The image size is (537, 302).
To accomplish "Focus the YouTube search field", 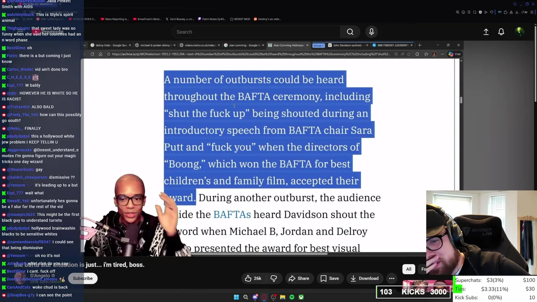I will (x=256, y=32).
